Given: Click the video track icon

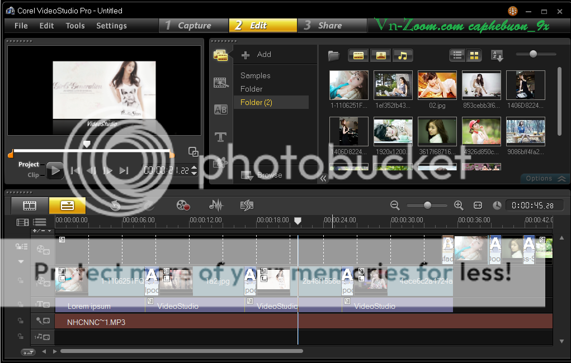Looking at the screenshot, I should 43,250.
